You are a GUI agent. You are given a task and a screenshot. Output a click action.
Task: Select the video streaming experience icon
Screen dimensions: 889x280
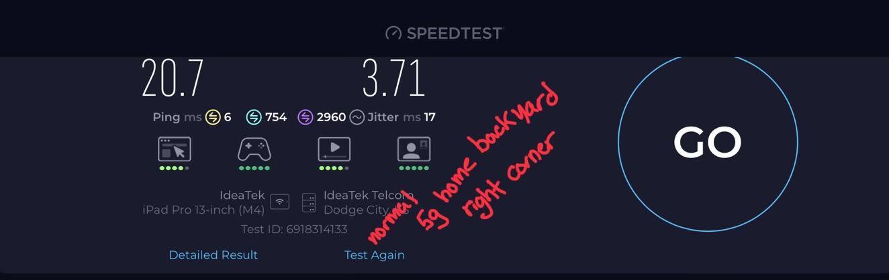pyautogui.click(x=334, y=149)
